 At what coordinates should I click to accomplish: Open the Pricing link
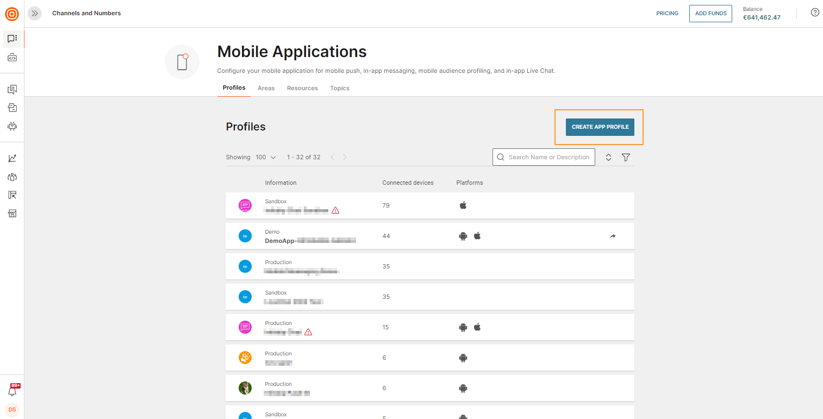pyautogui.click(x=667, y=14)
